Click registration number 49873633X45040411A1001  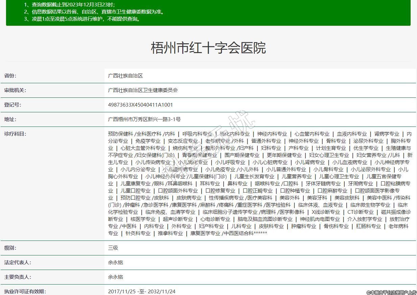pyautogui.click(x=140, y=105)
